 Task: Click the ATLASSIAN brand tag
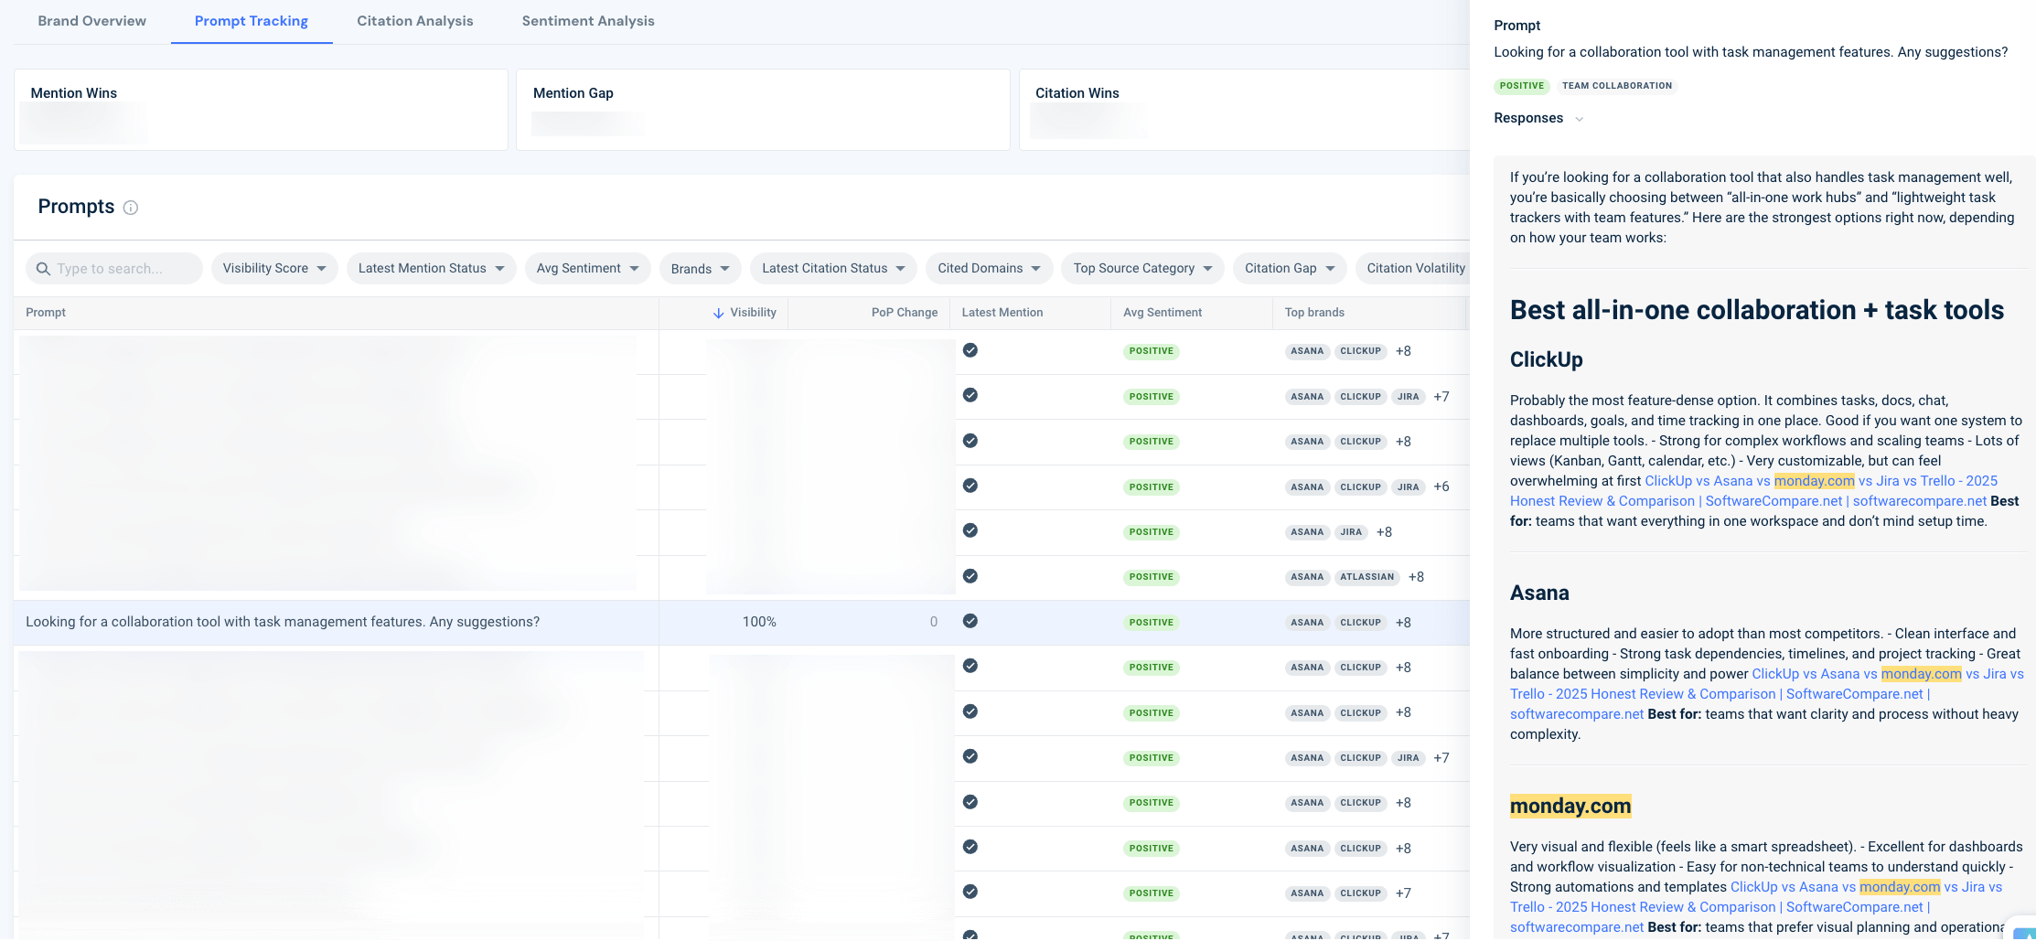click(x=1367, y=577)
